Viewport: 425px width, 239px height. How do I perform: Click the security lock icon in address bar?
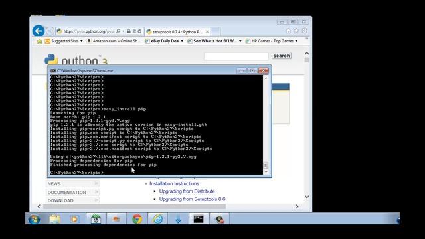[x=129, y=31]
